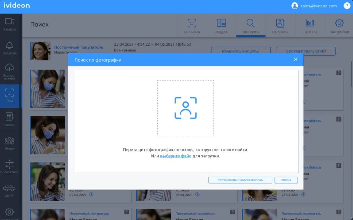The height and width of the screenshot is (220, 353).
Task: Click info icon next to 14:19:05 26.04.2021
Action: point(303,194)
